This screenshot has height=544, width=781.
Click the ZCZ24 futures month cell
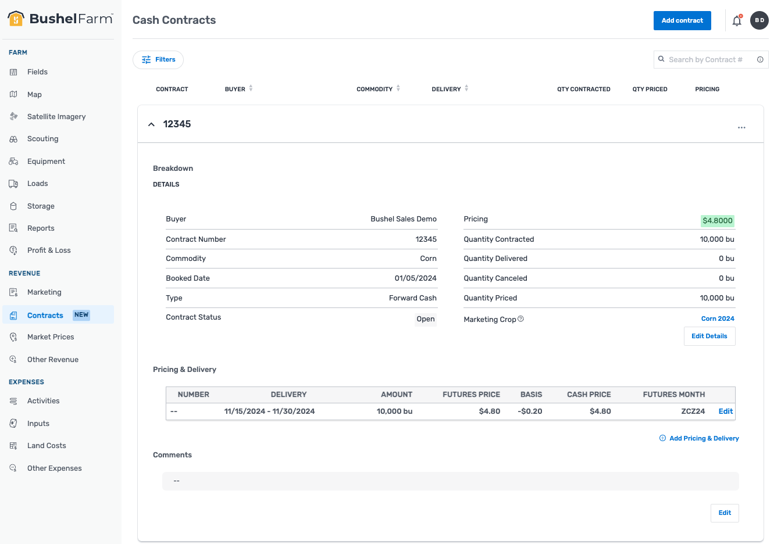(x=693, y=411)
